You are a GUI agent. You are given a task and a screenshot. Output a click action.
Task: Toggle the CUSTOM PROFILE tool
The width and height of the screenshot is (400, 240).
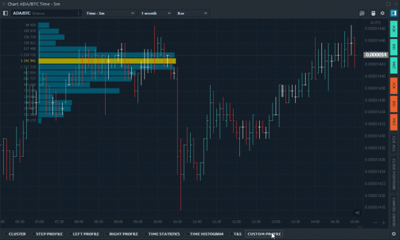264,234
